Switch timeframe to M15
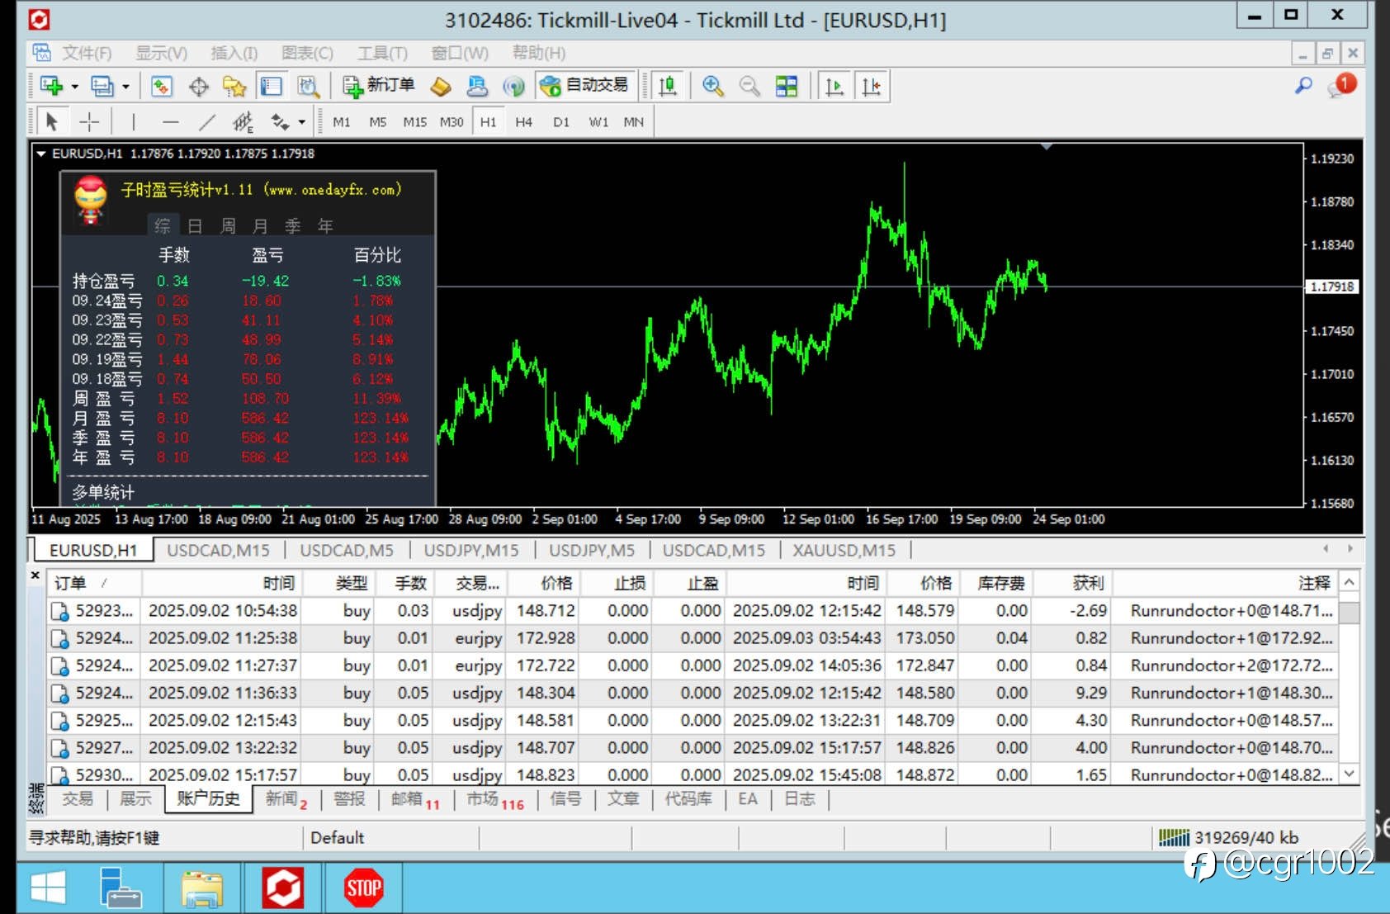1390x914 pixels. pyautogui.click(x=415, y=122)
